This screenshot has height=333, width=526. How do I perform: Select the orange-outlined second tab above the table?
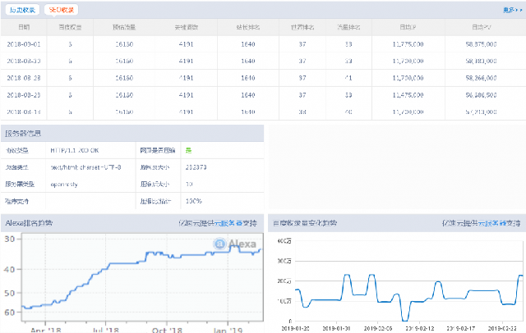pos(61,10)
